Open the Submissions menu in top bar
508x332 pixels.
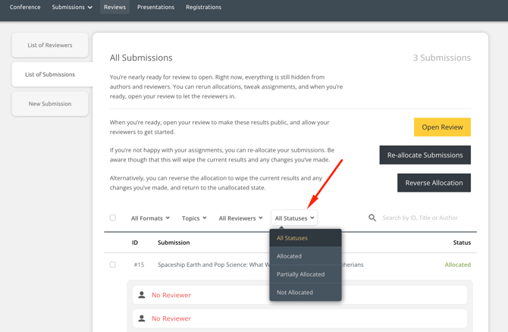[x=72, y=8]
